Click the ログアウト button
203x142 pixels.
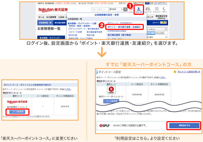(x=161, y=3)
